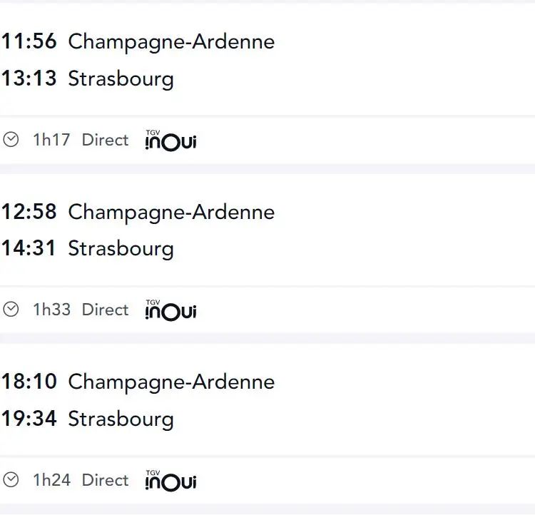Viewport: 535px width, 515px height.
Task: Click the 13:13 Strasbourg arrival
Action: click(88, 79)
